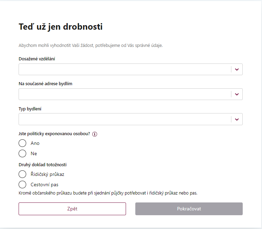This screenshot has width=262, height=229.
Task: Choose the Řidičský průkaz radio circle
Action: 22,174
